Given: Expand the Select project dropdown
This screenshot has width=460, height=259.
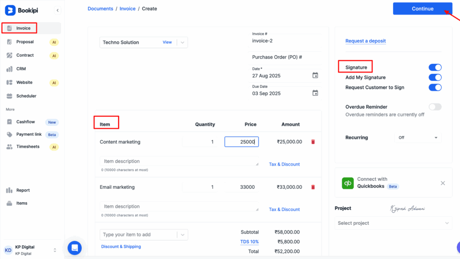Looking at the screenshot, I should [x=393, y=223].
